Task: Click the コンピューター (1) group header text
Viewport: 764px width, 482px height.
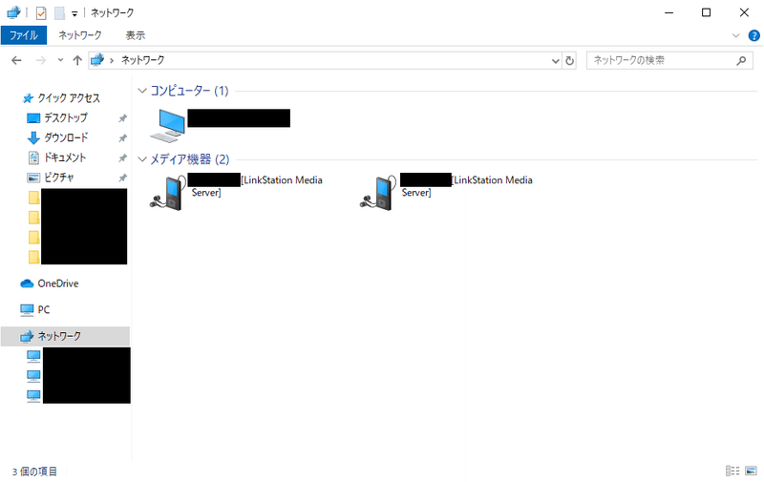Action: tap(189, 91)
